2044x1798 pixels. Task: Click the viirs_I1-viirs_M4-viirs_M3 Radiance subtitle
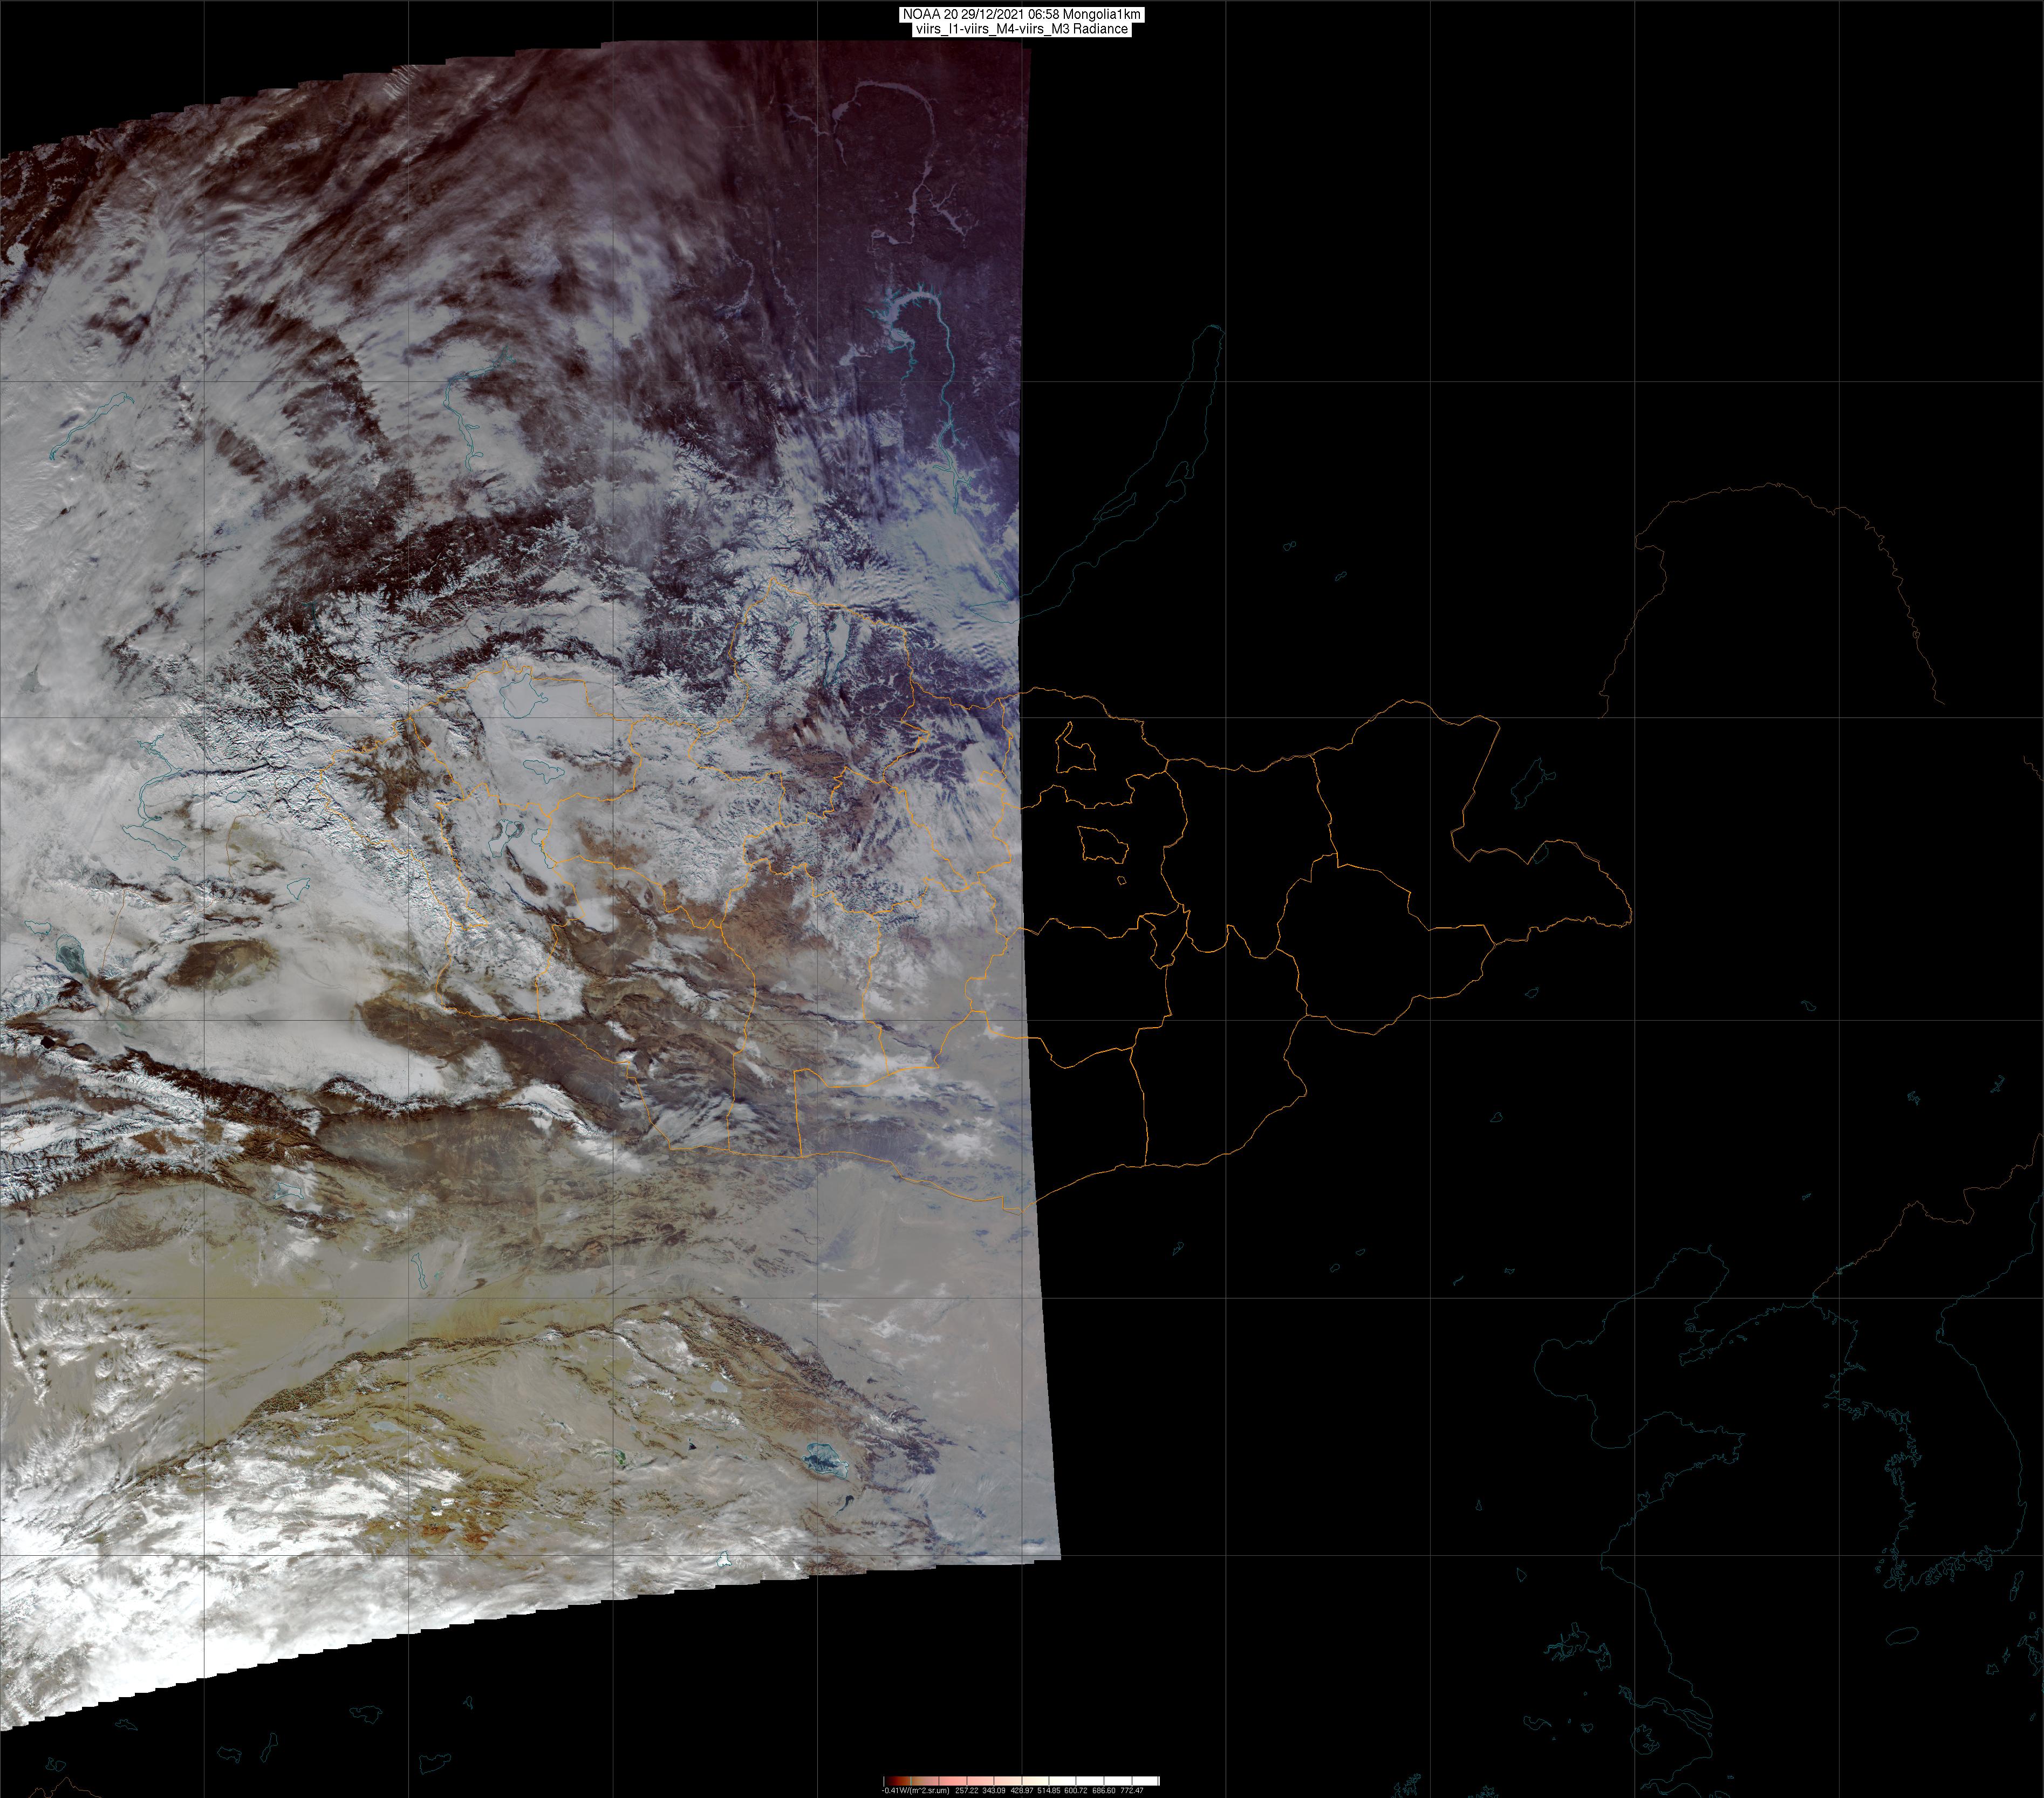(x=1021, y=29)
